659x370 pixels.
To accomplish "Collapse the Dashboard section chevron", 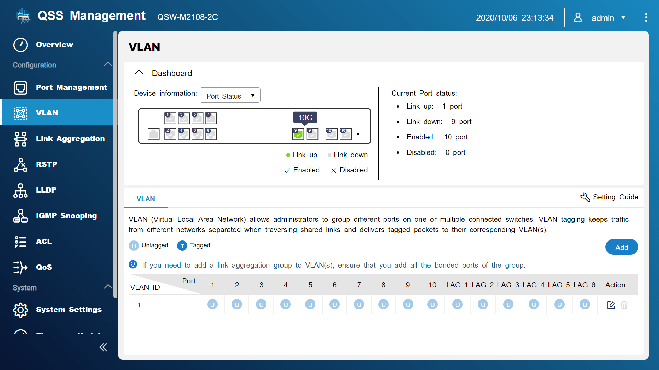I will click(x=139, y=73).
